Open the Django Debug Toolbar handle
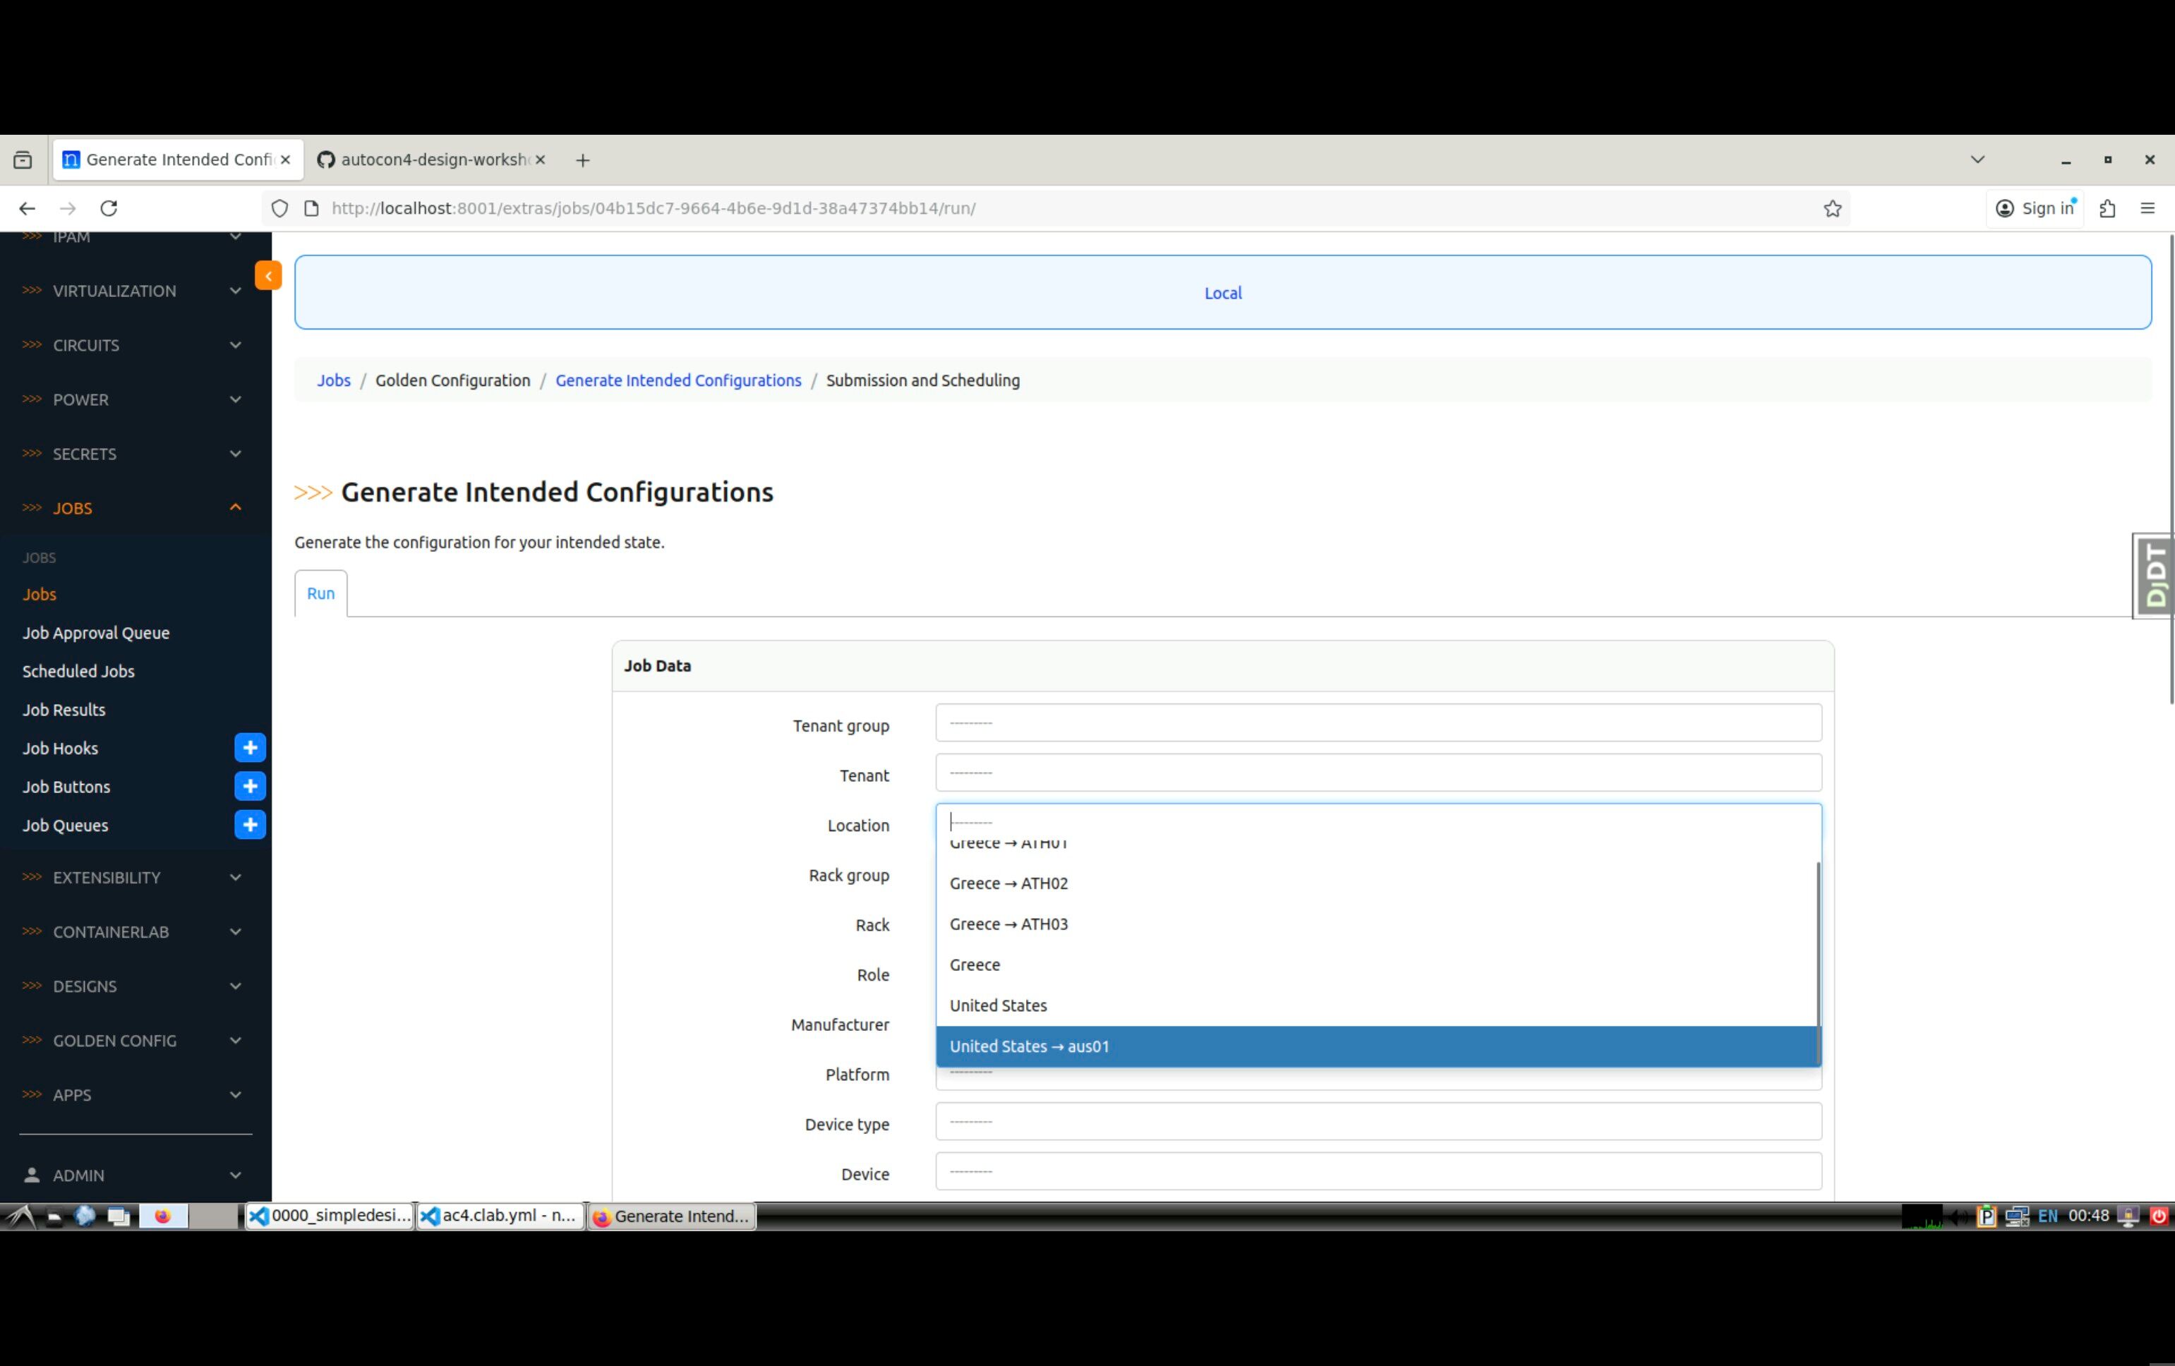The image size is (2175, 1366). (2155, 575)
